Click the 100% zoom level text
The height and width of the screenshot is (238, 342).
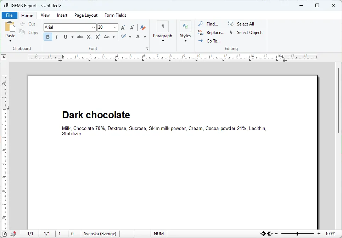330,234
